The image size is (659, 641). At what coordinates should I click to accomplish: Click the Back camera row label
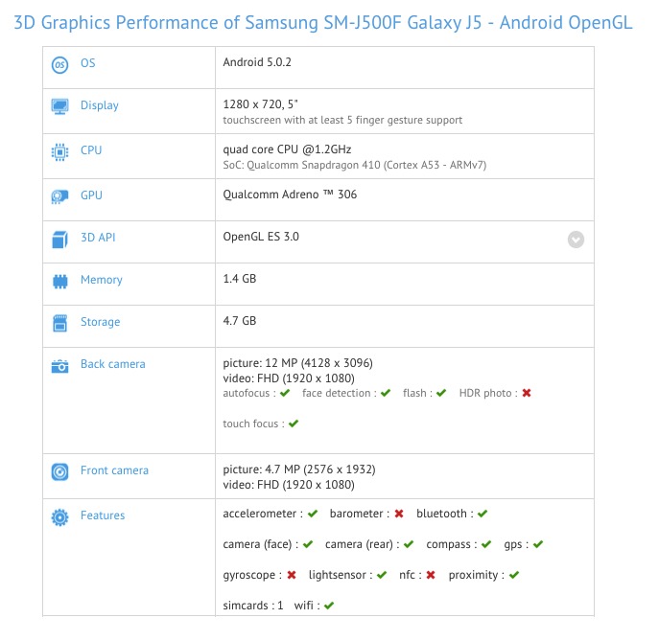[x=113, y=364]
